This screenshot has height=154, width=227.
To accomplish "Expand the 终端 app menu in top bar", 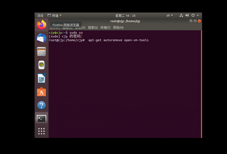I will [54, 16].
